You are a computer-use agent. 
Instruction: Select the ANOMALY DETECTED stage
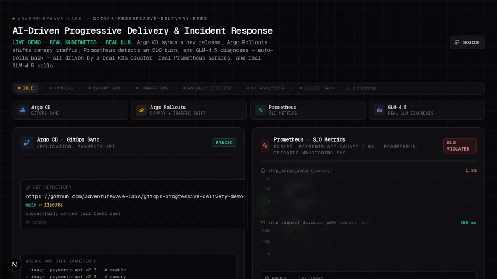[207, 88]
